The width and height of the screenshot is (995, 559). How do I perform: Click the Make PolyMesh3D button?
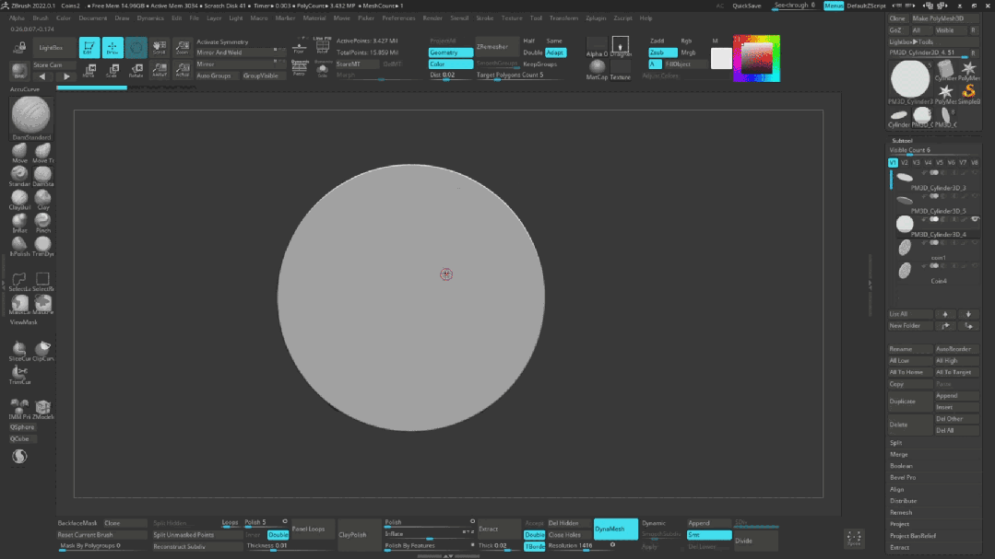tap(945, 18)
